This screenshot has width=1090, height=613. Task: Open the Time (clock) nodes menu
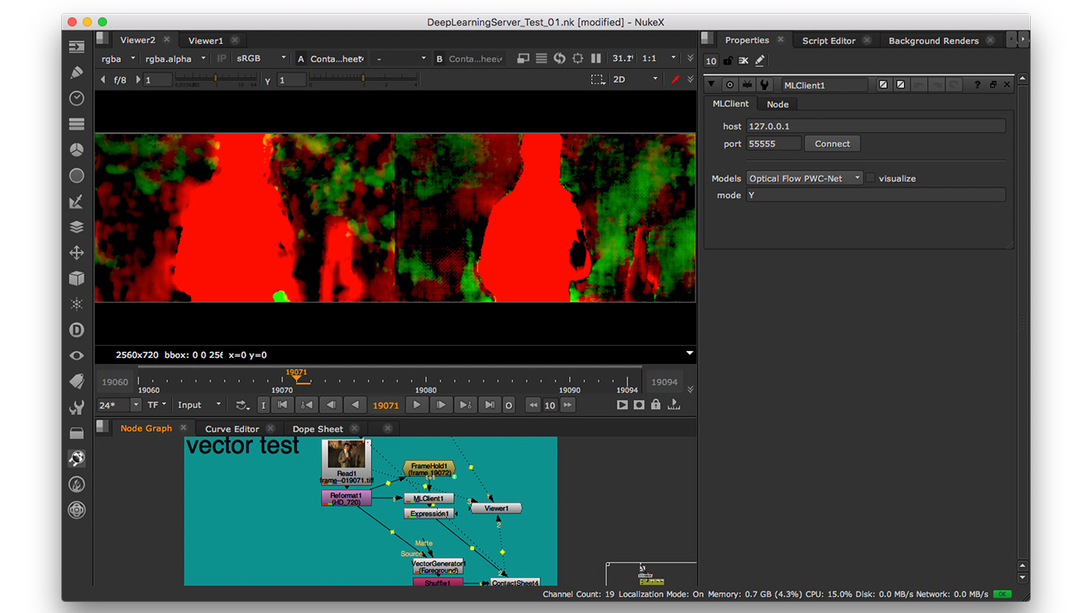tap(76, 98)
